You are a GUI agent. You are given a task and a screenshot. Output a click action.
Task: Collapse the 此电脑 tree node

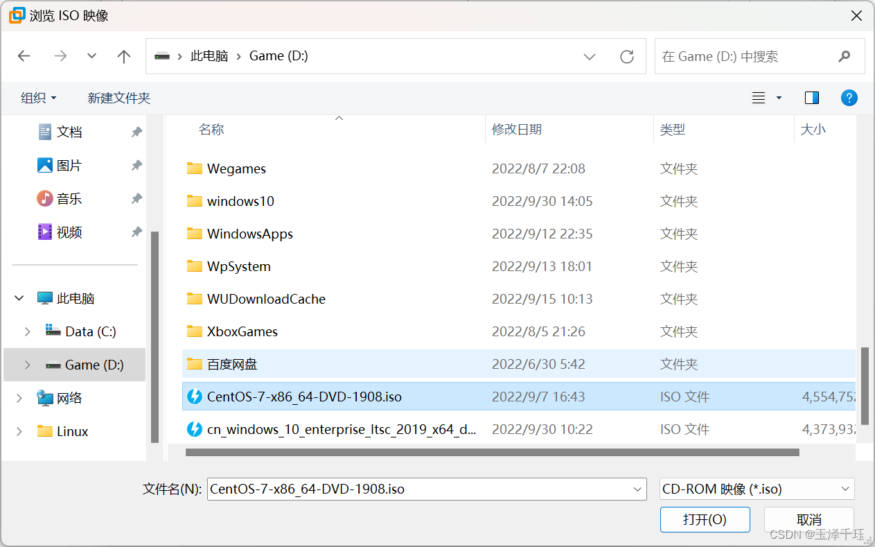tap(19, 298)
